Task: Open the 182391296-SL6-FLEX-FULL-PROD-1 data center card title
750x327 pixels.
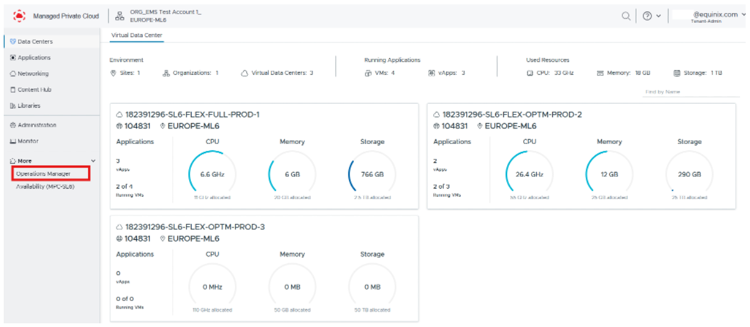Action: (192, 115)
